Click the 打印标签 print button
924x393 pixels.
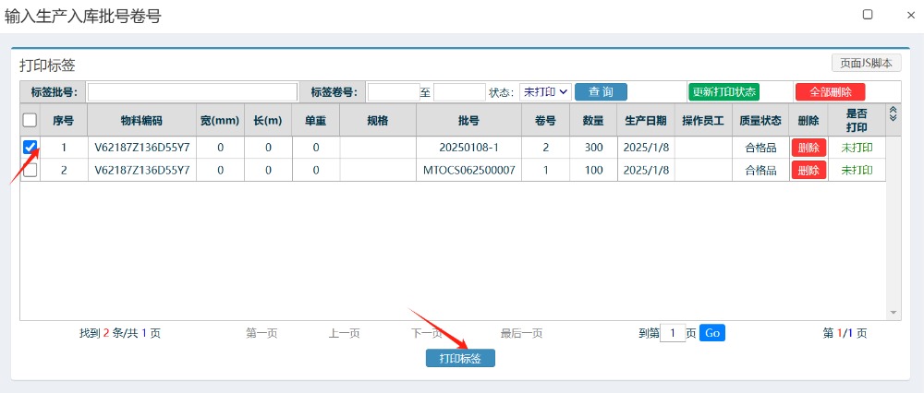[x=460, y=358]
